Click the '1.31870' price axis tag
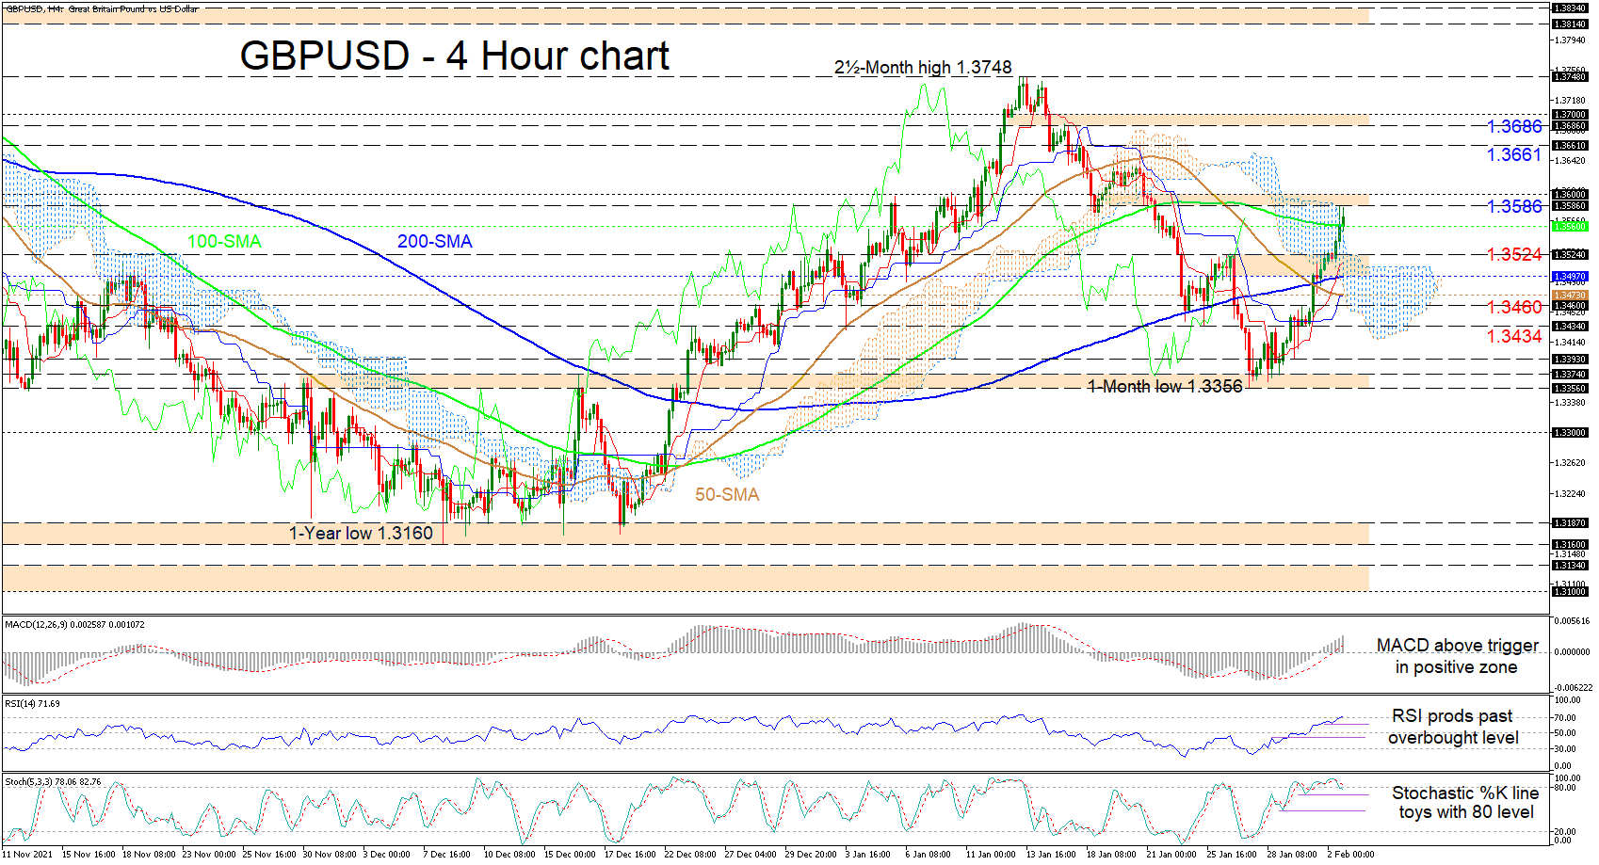Viewport: 1599px width, 865px height. coord(1570,522)
